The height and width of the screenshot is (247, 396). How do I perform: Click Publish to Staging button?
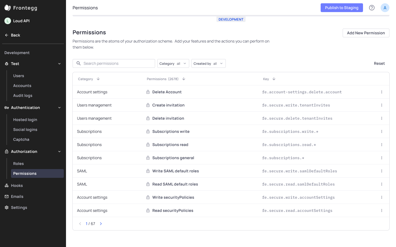(x=342, y=8)
